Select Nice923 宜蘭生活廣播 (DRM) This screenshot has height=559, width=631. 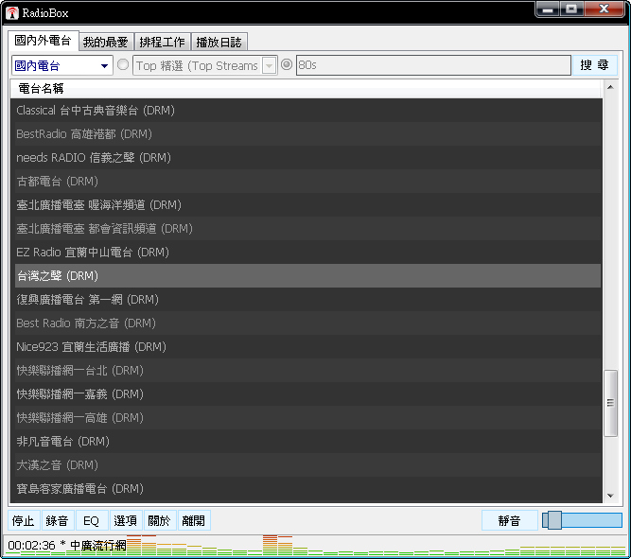click(307, 347)
